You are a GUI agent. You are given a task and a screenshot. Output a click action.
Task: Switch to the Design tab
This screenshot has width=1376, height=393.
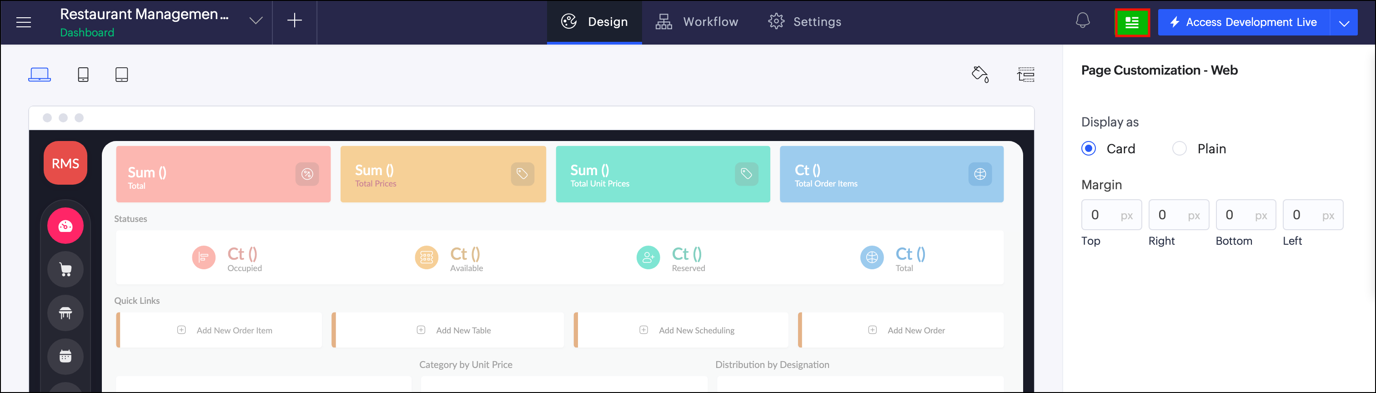coord(594,22)
